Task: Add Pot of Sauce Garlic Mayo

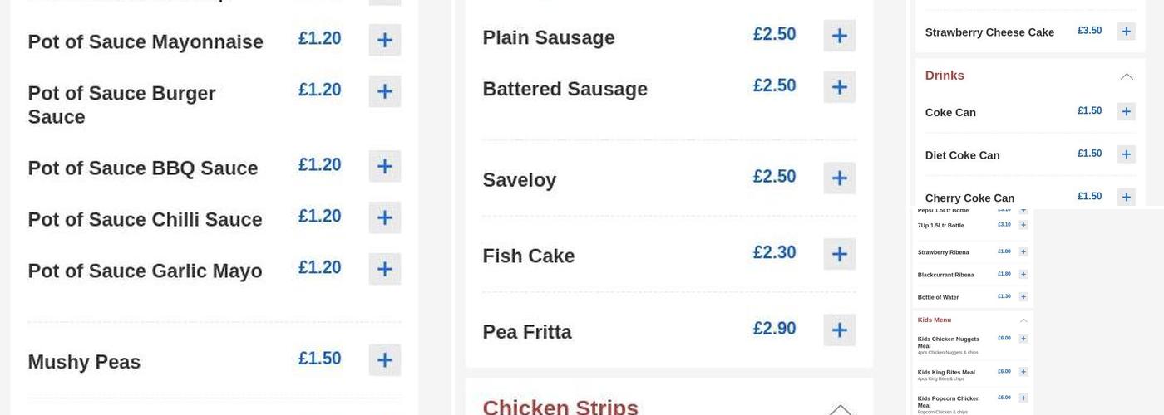Action: click(x=384, y=269)
